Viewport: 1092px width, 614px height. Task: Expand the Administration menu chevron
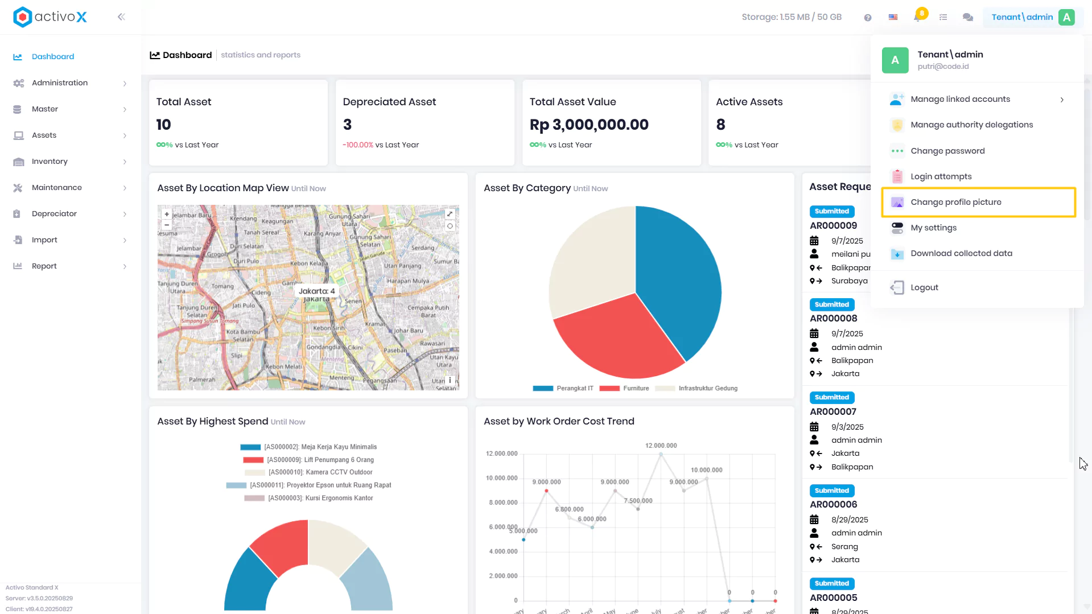click(125, 84)
